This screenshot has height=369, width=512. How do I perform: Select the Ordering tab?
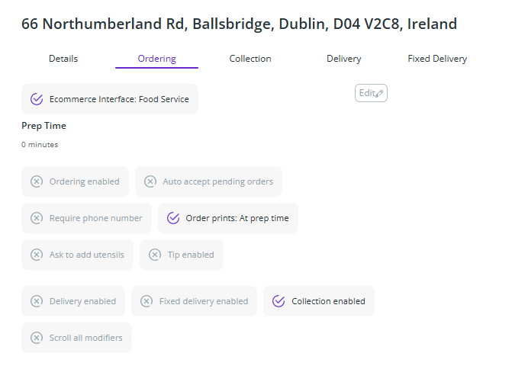click(x=156, y=59)
